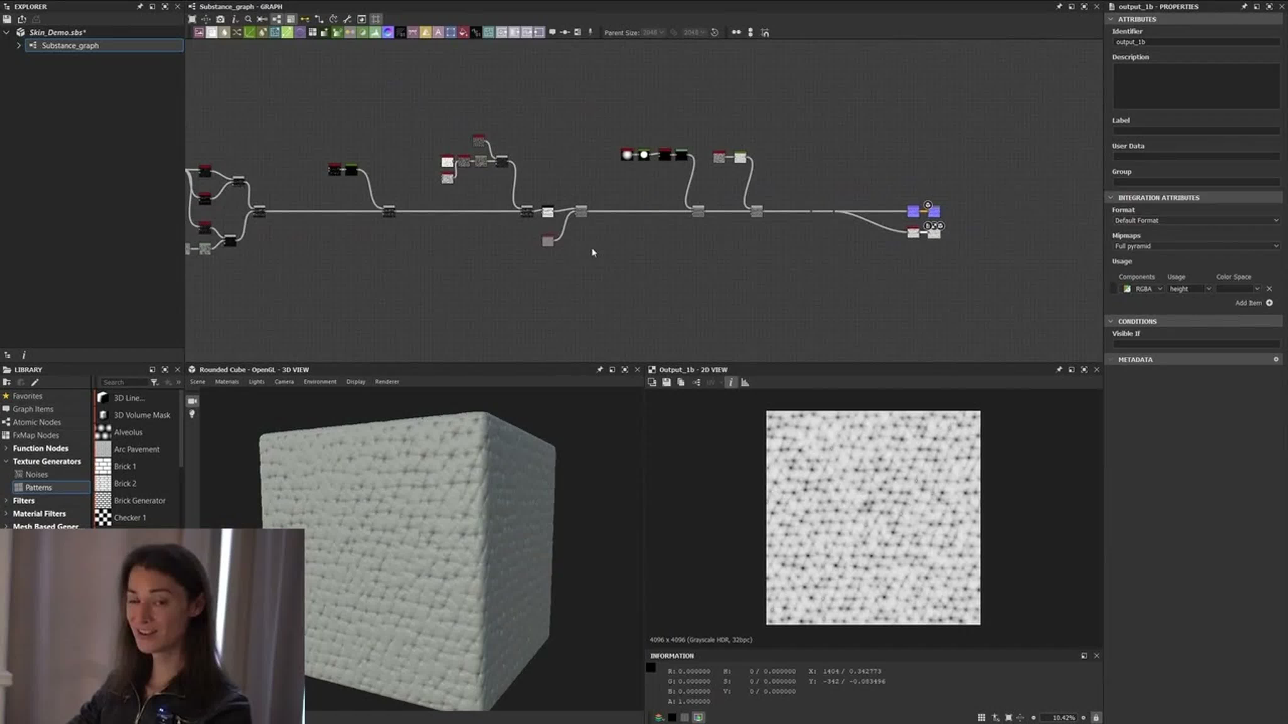Open the Lights menu in 3D view
This screenshot has height=724, width=1288.
coord(257,382)
